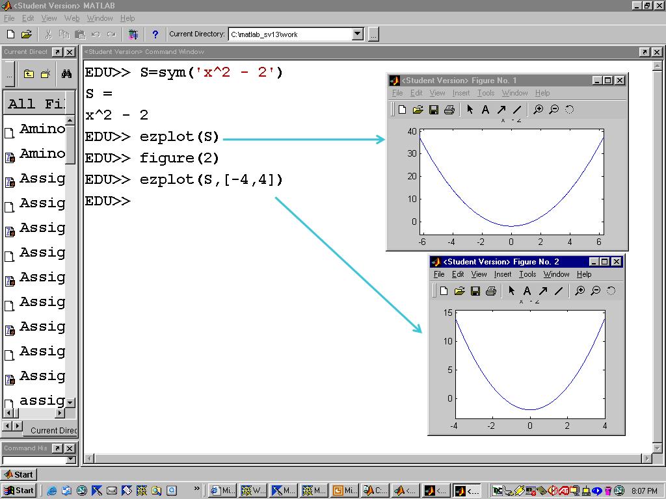Click the Open file icon in MATLAB toolbar

pyautogui.click(x=26, y=34)
